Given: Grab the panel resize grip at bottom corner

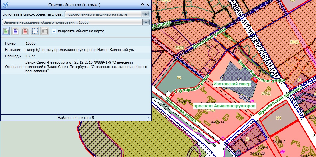Looking at the screenshot, I should (149, 118).
